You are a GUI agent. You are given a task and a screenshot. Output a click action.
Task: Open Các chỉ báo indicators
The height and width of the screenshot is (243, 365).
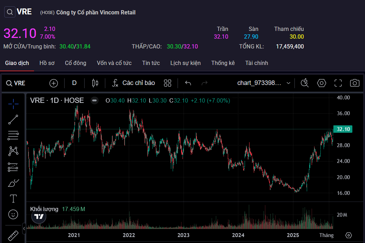[x=133, y=83]
